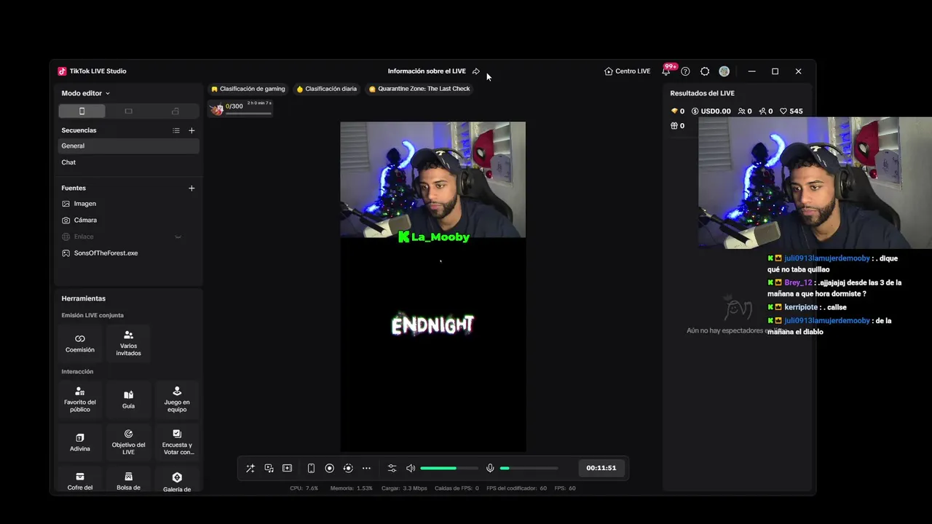
Task: Add a new scene in Secuencias
Action: point(191,130)
